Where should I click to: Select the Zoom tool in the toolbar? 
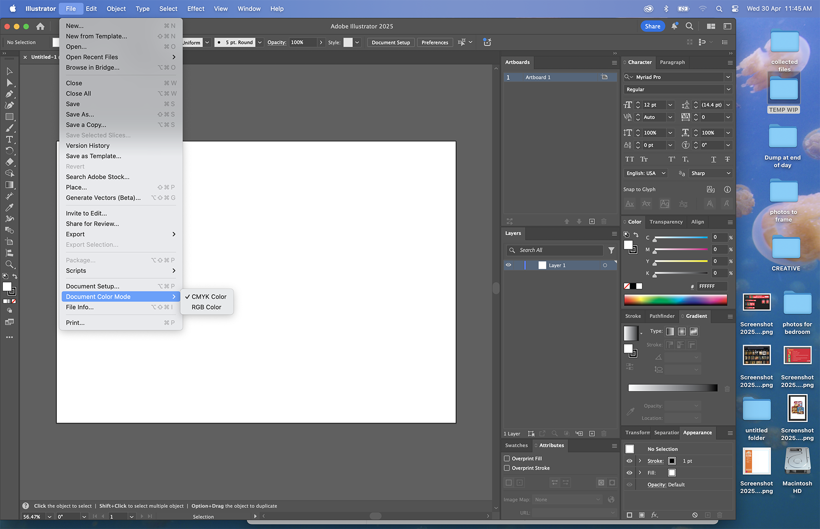point(10,264)
